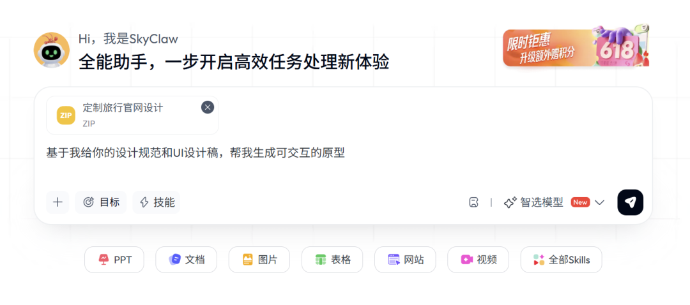Choose the 表格 skill chip

coord(332,260)
